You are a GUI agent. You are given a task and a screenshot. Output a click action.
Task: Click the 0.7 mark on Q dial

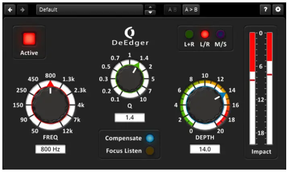pos(115,58)
